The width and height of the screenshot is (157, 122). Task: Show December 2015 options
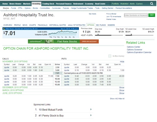coord(122,87)
